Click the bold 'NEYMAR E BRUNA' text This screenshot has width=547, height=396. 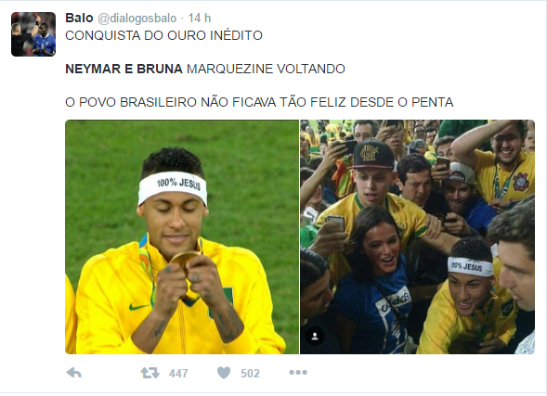pos(124,69)
